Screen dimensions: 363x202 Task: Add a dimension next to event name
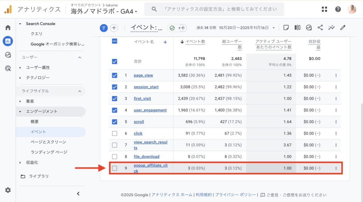click(x=165, y=42)
